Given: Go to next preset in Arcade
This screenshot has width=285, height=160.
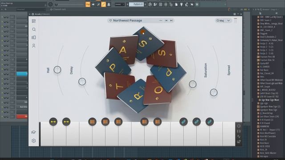Looking at the screenshot, I should 171,20.
